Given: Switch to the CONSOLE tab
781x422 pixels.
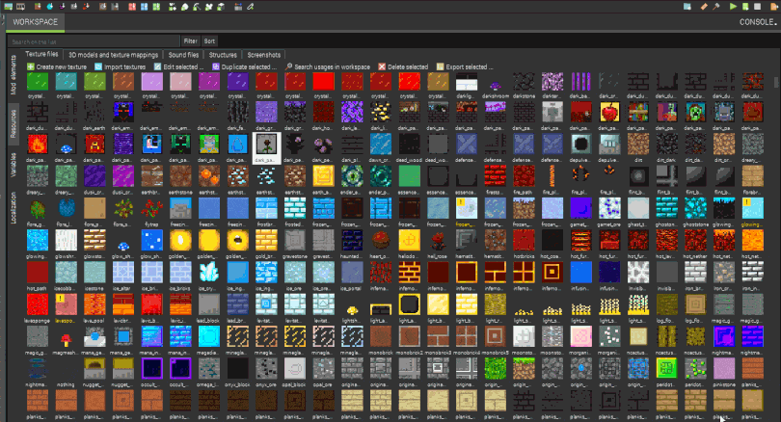Looking at the screenshot, I should pyautogui.click(x=758, y=22).
